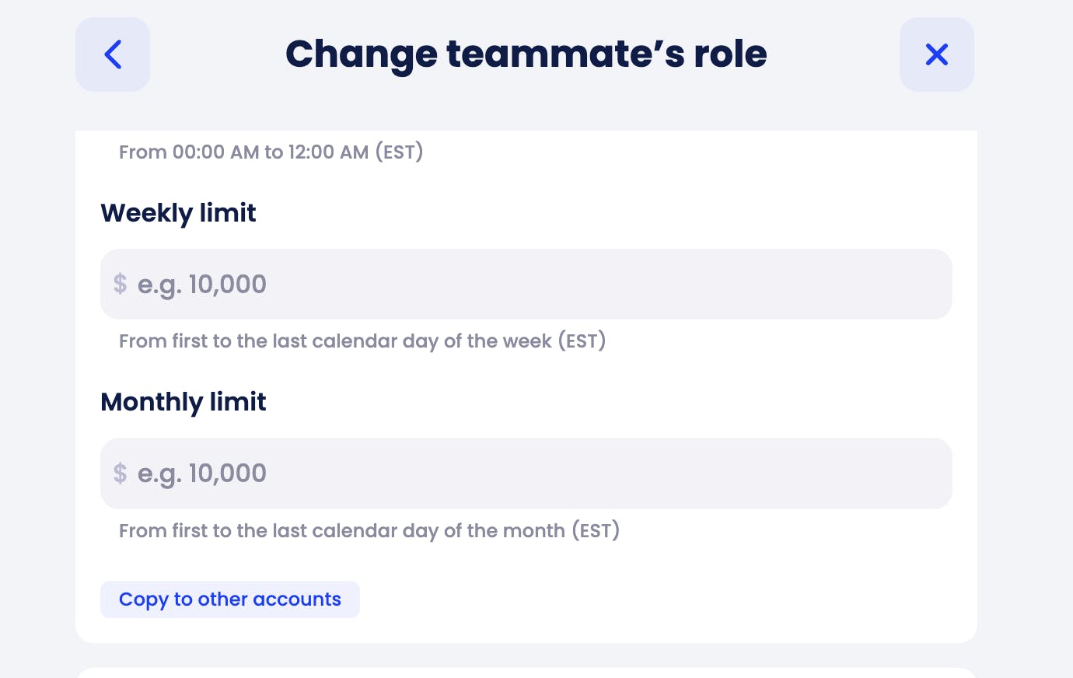Focus the Weekly limit amount field
The height and width of the screenshot is (678, 1073).
(526, 284)
